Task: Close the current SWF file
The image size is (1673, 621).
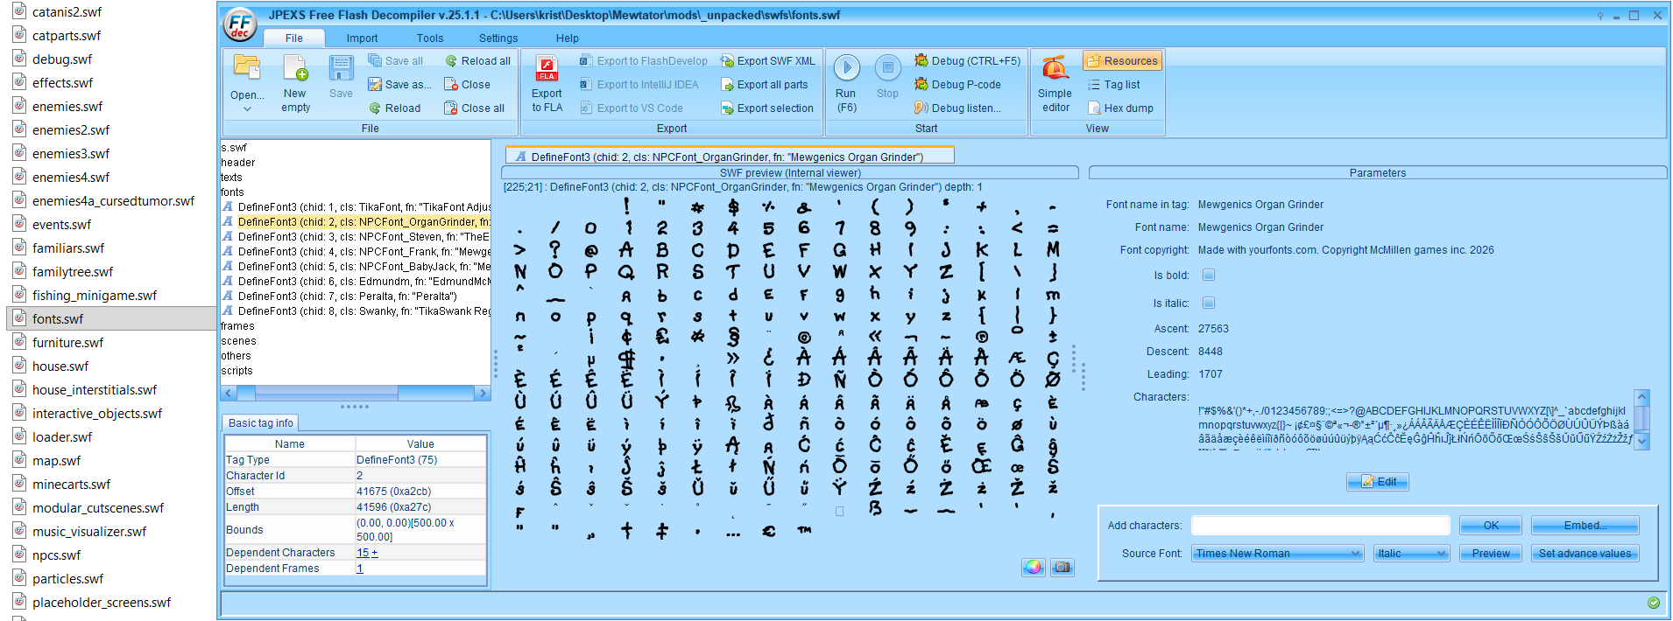Action: (x=467, y=85)
